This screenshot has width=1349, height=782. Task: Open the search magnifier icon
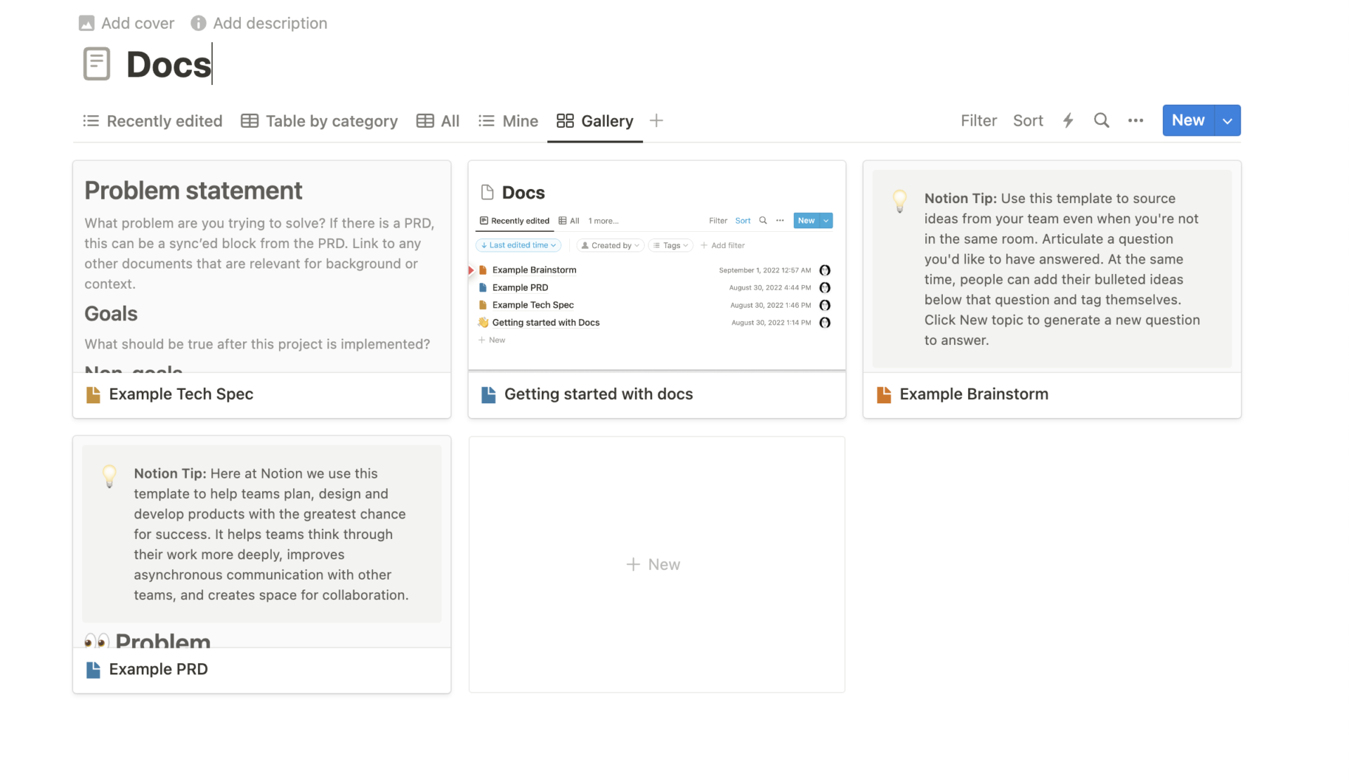click(x=1101, y=121)
